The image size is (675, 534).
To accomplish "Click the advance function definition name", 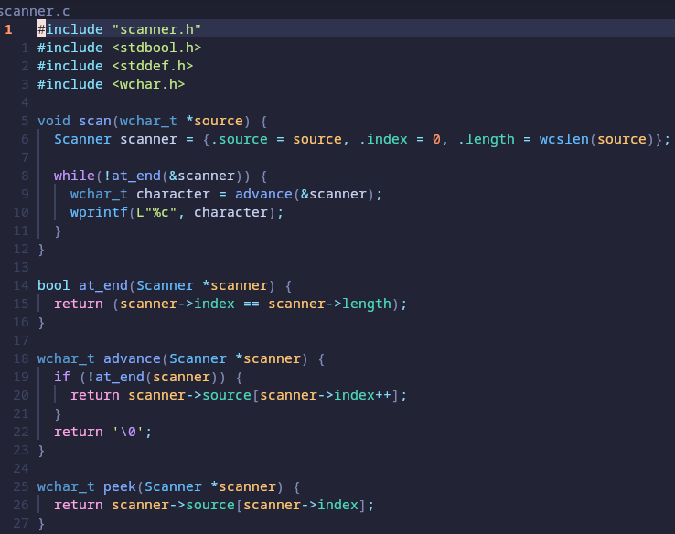I will [x=132, y=358].
